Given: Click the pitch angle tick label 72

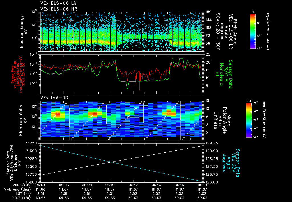Looking at the screenshot, I should (208, 35).
